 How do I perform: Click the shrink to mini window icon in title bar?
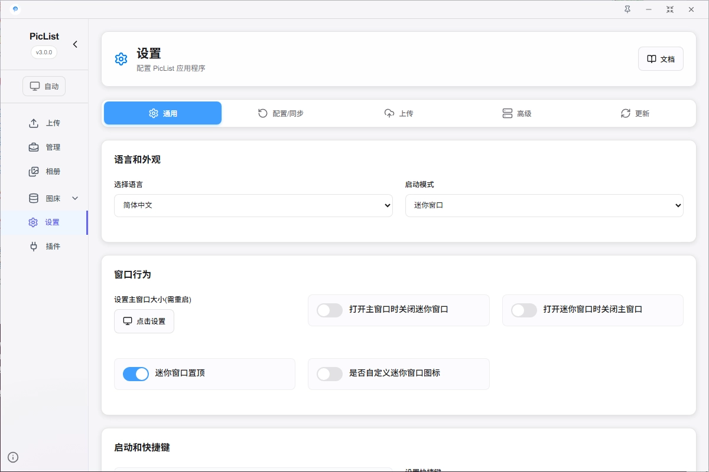[669, 9]
